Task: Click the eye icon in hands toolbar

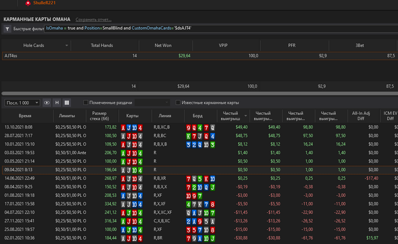Action: click(47, 102)
